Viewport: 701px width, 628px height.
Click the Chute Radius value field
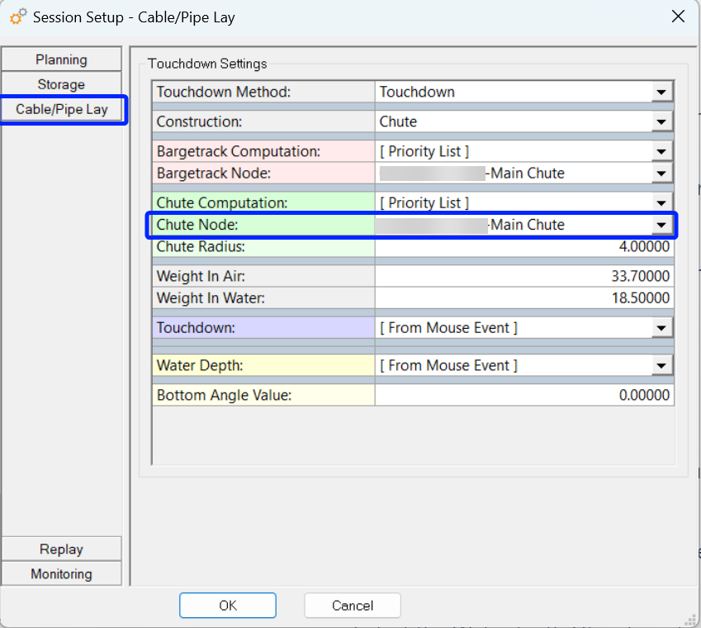point(524,247)
